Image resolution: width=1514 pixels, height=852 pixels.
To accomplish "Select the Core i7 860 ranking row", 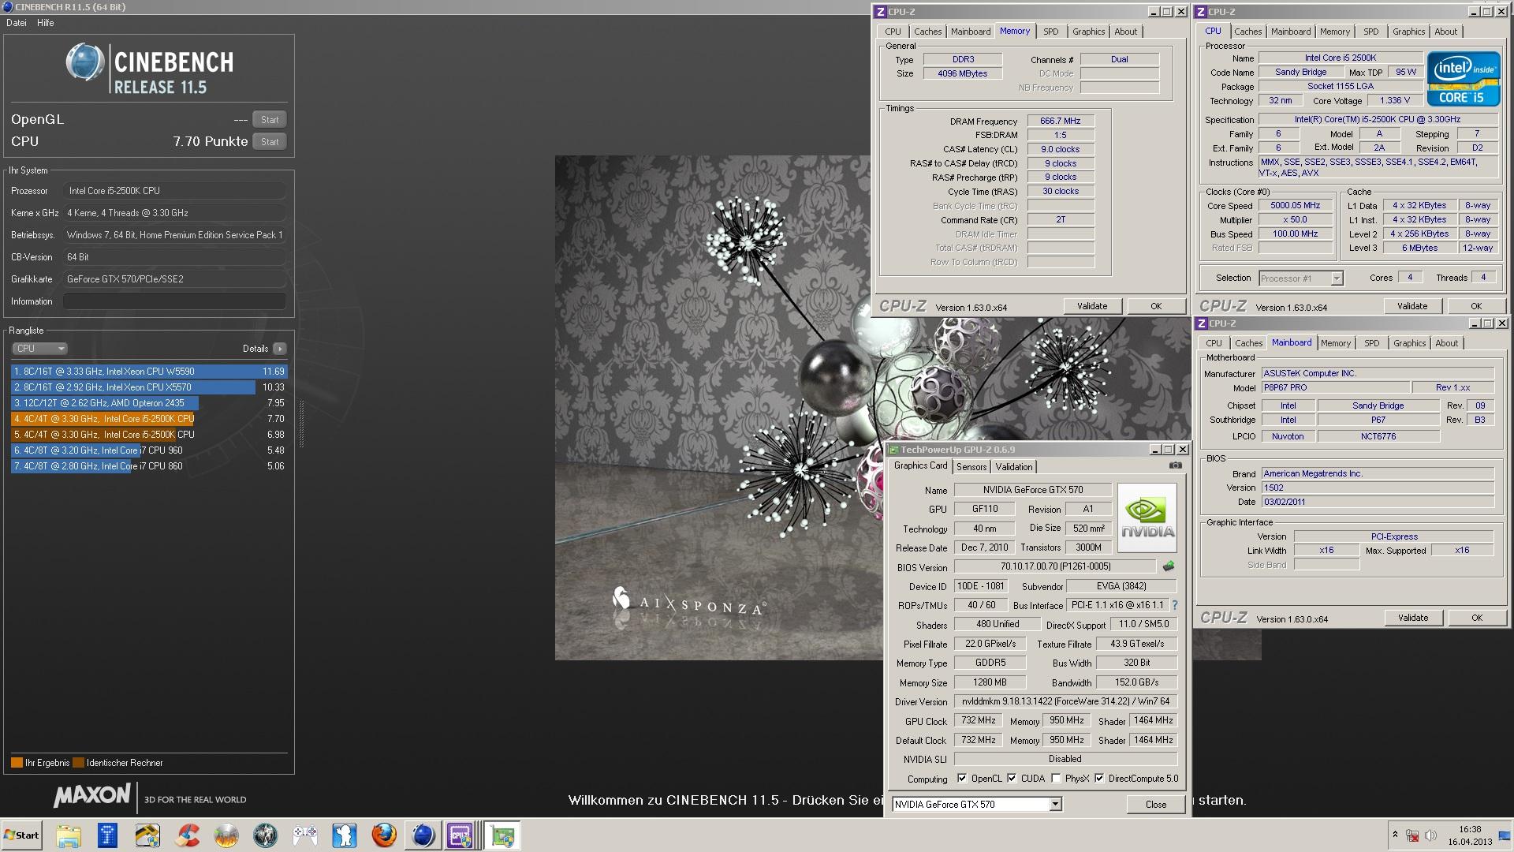I will (149, 466).
